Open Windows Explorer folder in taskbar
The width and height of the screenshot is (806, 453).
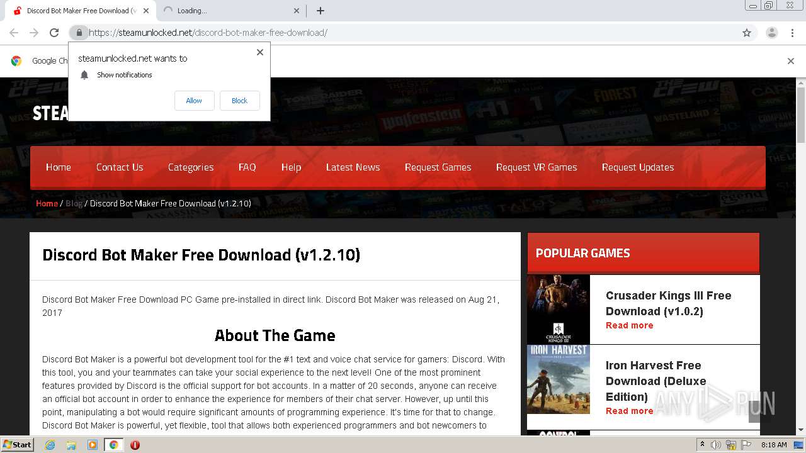point(71,445)
